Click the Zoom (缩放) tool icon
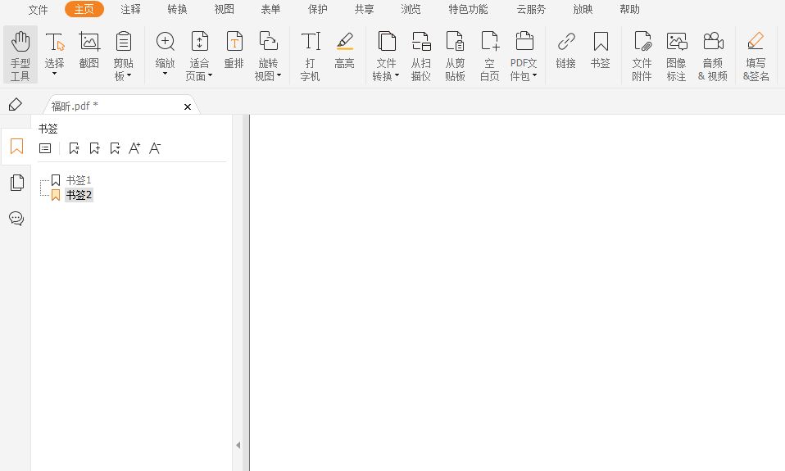The width and height of the screenshot is (785, 471). click(165, 42)
